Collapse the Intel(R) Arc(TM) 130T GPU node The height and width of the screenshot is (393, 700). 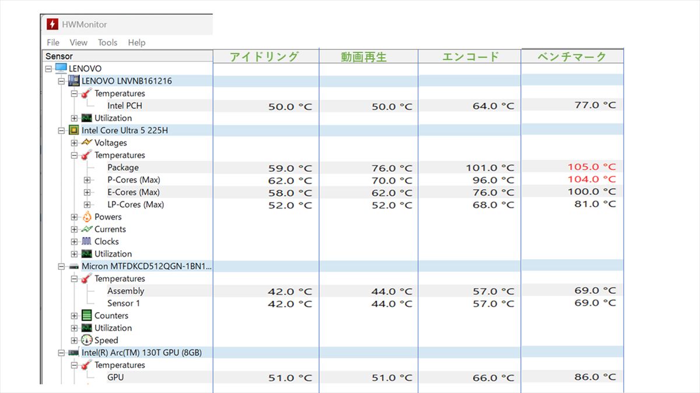pos(61,353)
